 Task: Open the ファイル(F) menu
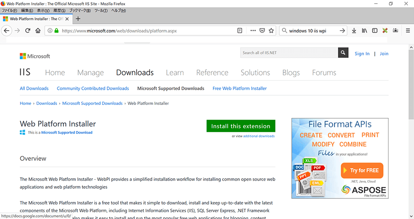point(10,11)
